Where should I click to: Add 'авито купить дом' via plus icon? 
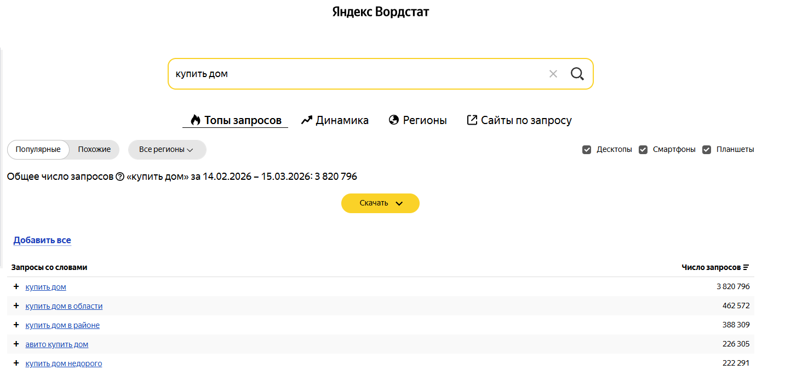click(x=16, y=344)
